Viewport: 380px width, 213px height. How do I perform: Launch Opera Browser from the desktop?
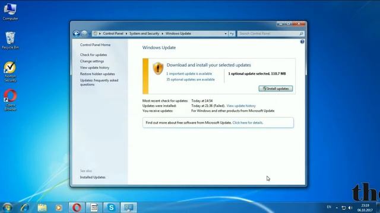point(10,100)
